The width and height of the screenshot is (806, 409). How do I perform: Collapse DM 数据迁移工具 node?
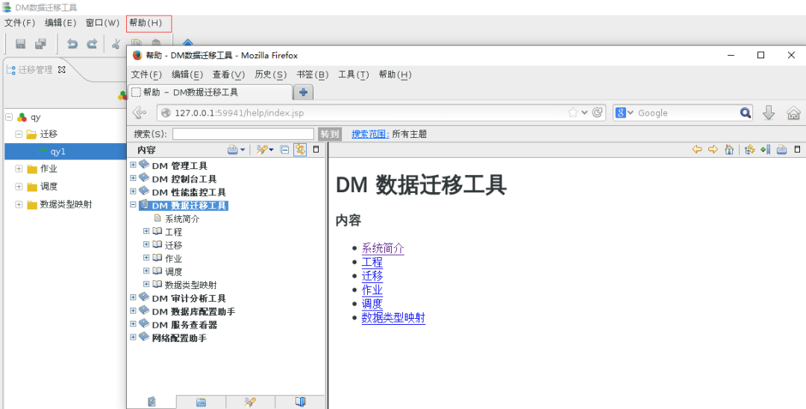click(x=133, y=205)
